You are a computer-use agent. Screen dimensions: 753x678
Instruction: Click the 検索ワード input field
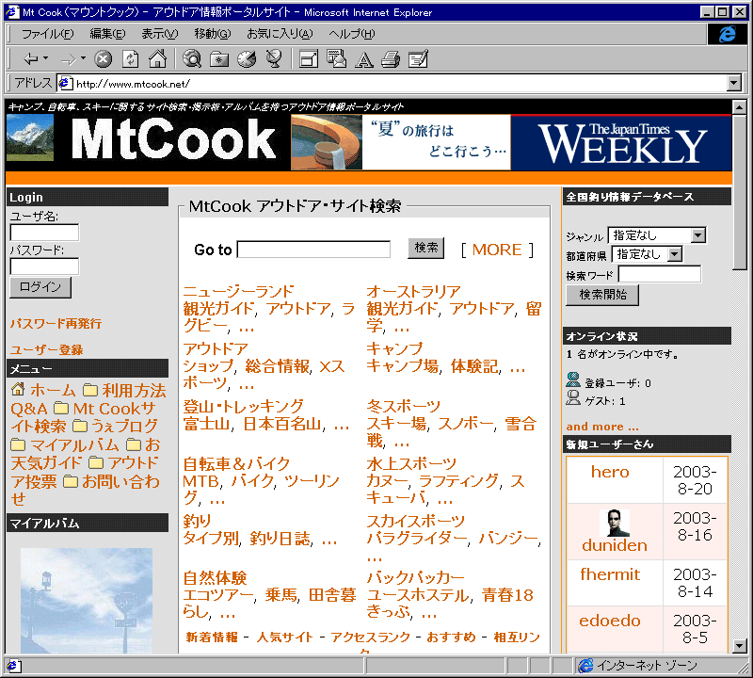(x=660, y=274)
